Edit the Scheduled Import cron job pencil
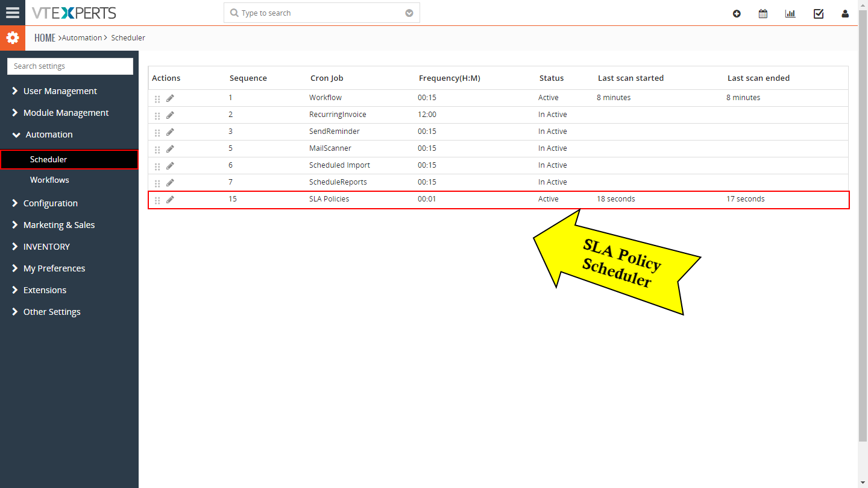 170,166
